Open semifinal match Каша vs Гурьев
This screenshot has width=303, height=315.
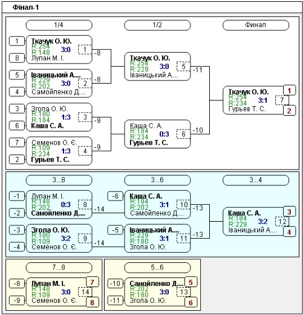pos(157,134)
